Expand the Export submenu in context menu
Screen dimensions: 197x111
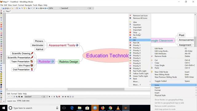pyautogui.click(x=174, y=88)
